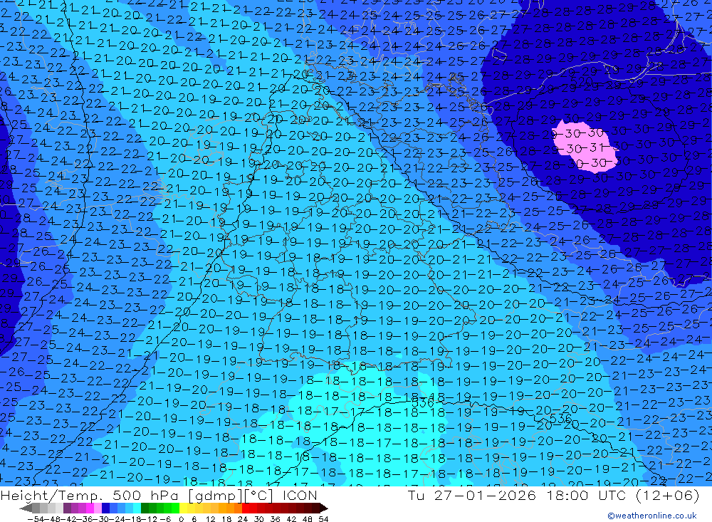Click the date '27-01-2026'
712x522 pixels.
[485, 495]
